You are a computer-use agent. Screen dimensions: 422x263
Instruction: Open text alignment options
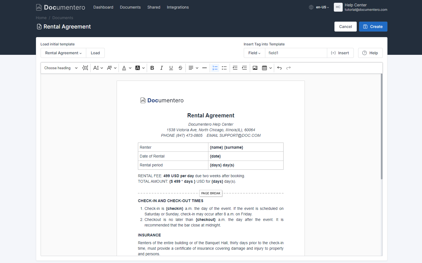point(193,68)
